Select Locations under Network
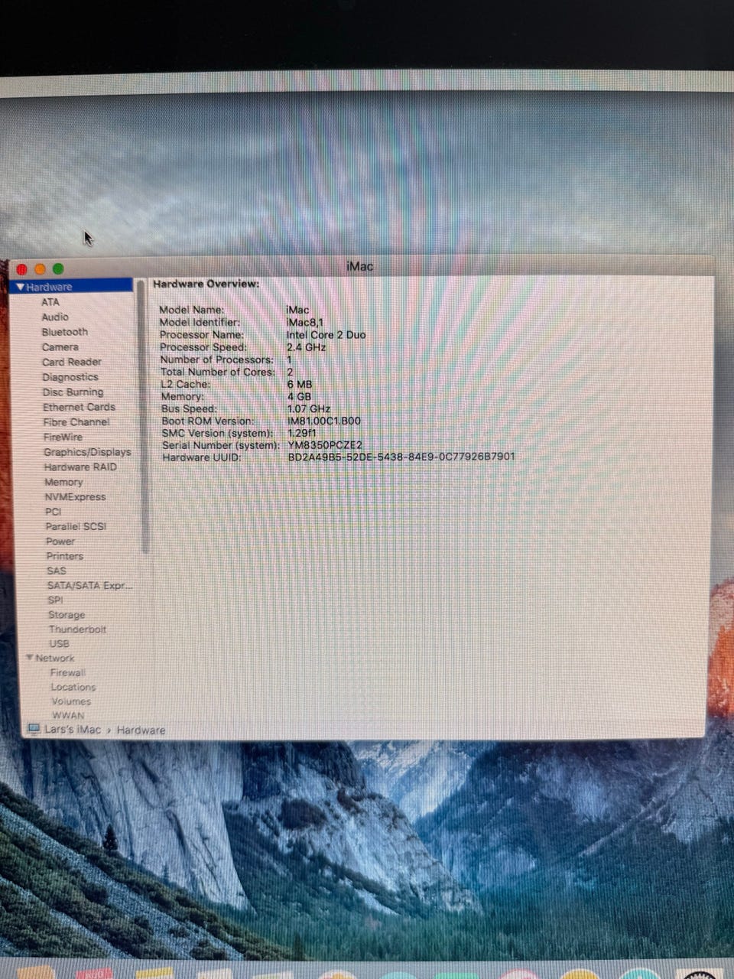734x979 pixels. tap(73, 687)
